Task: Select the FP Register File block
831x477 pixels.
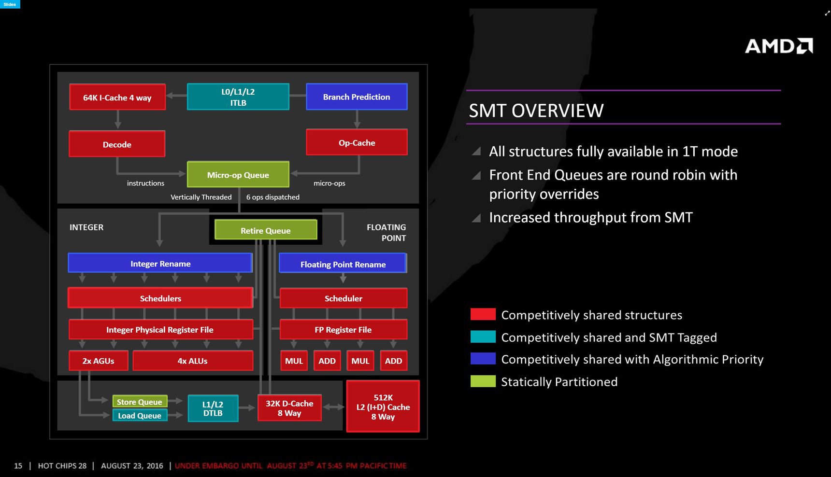Action: 344,329
